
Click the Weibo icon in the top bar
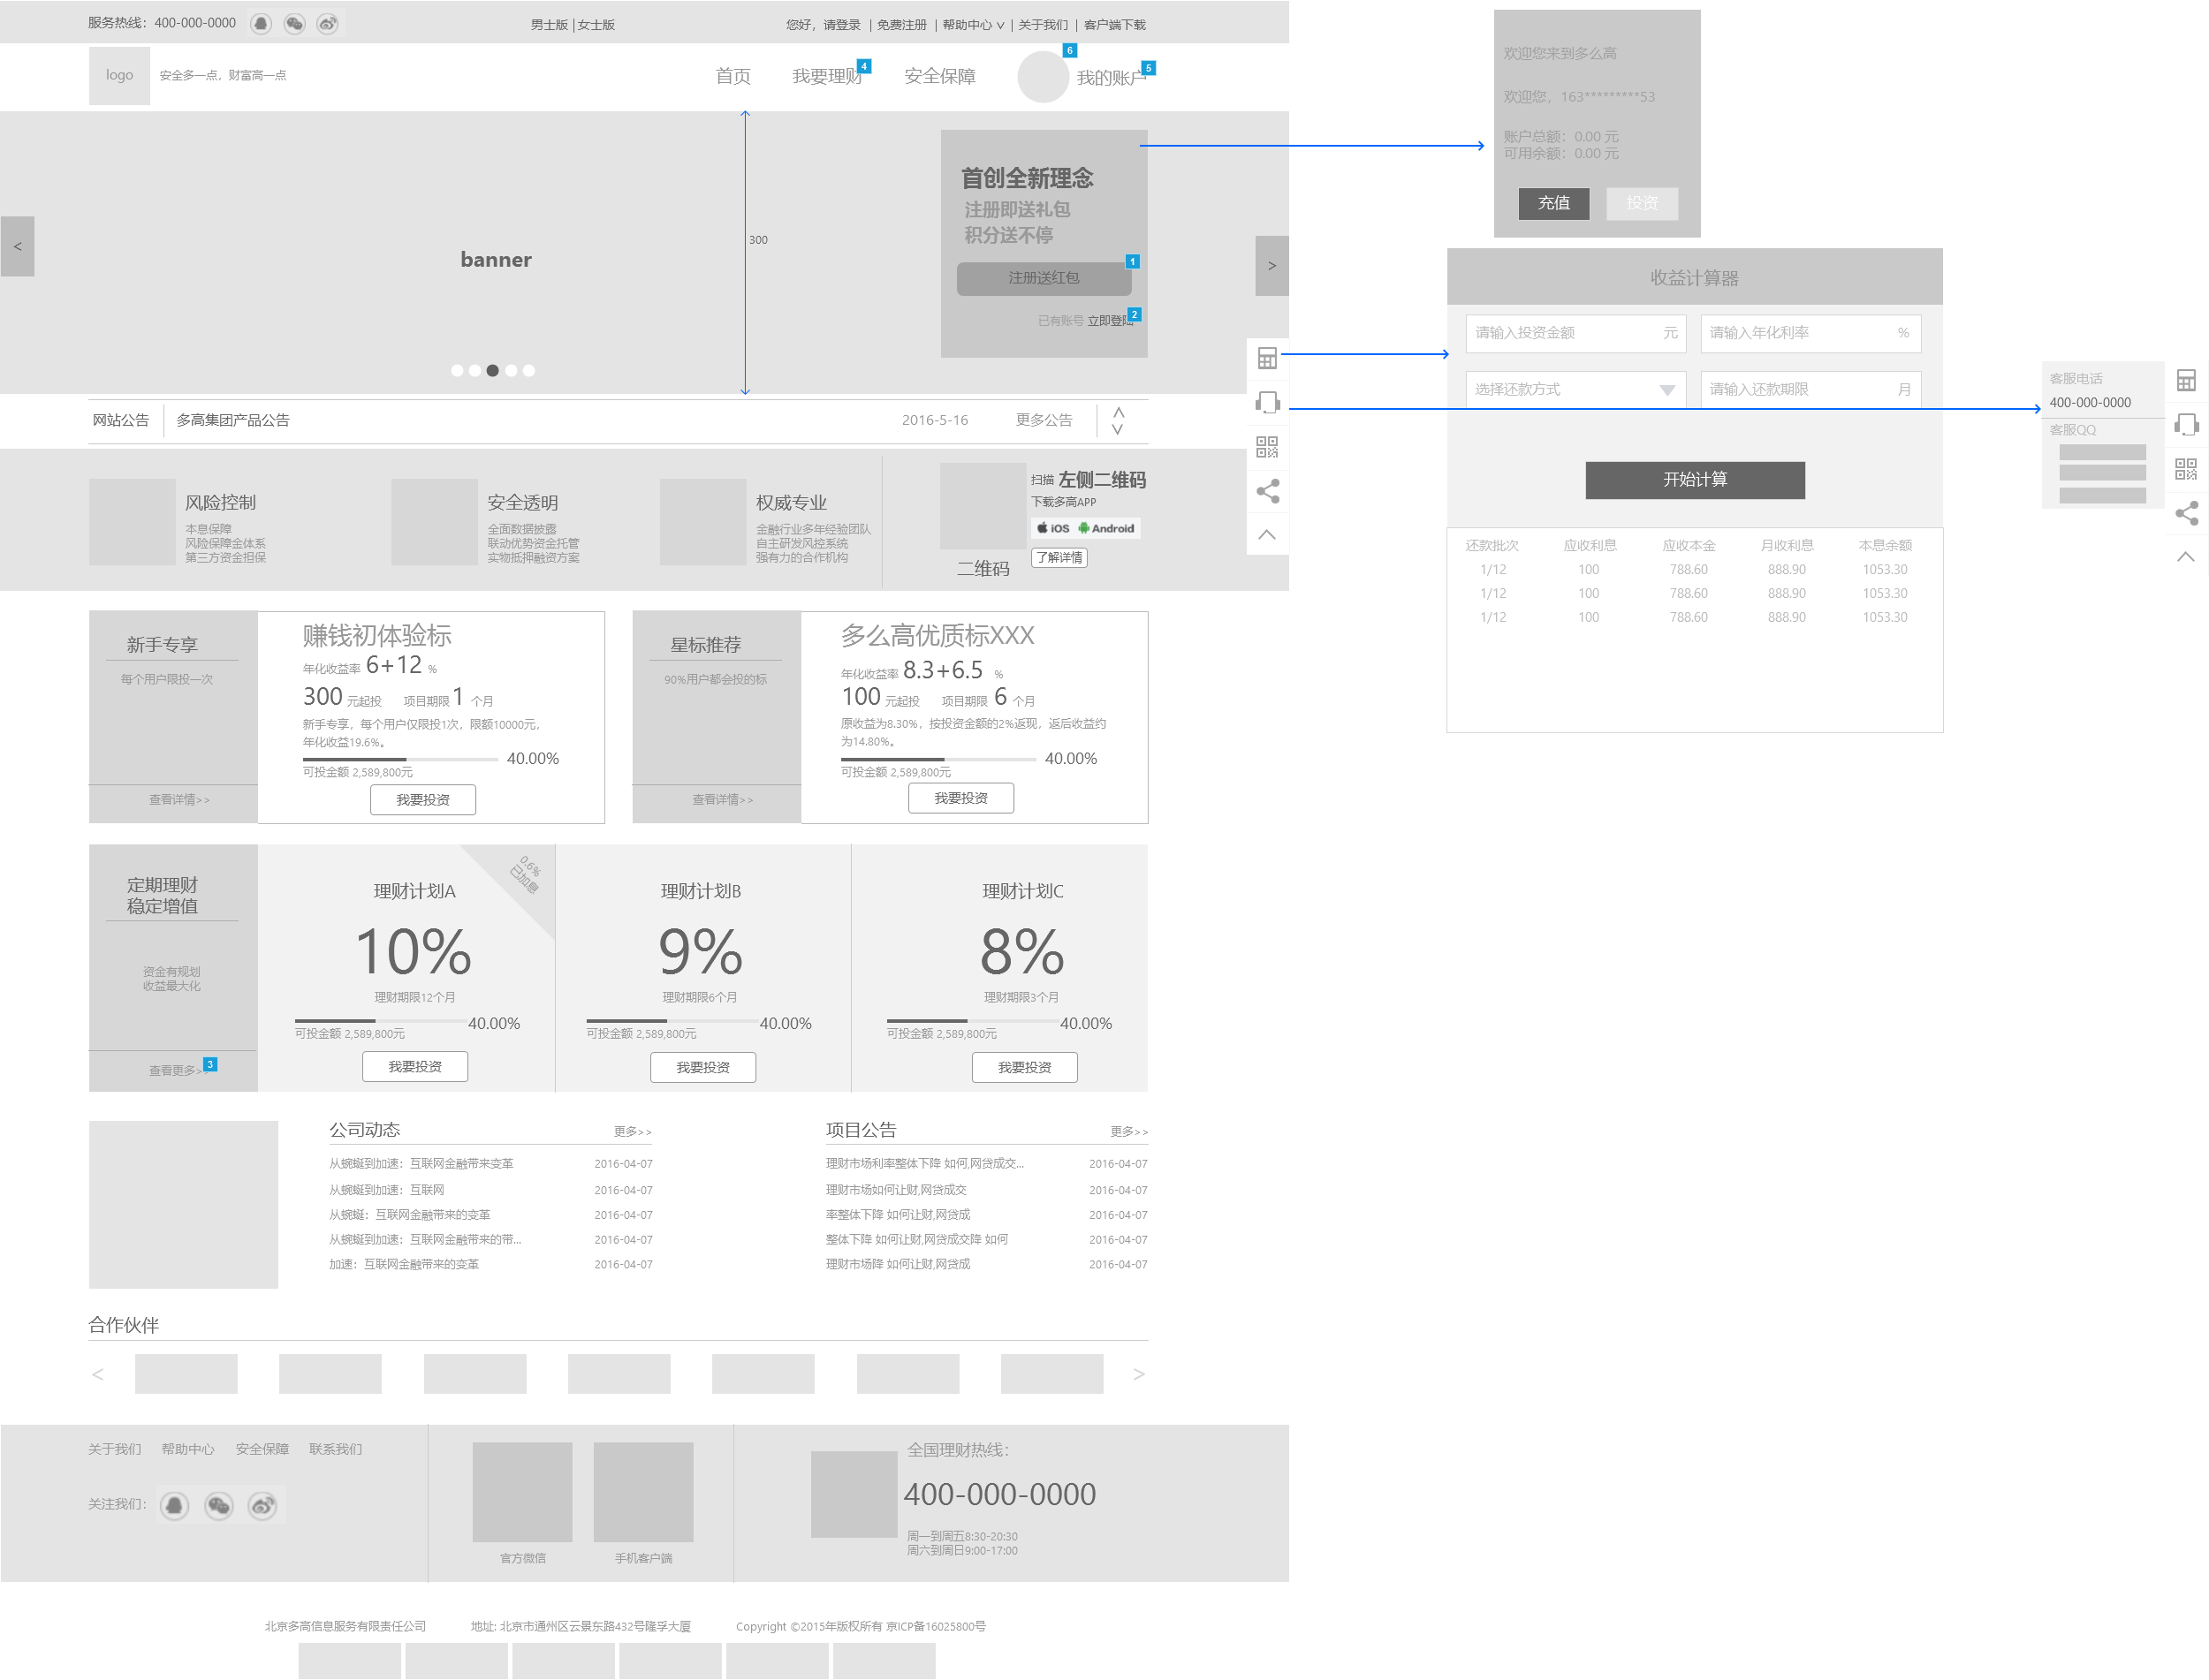(327, 24)
